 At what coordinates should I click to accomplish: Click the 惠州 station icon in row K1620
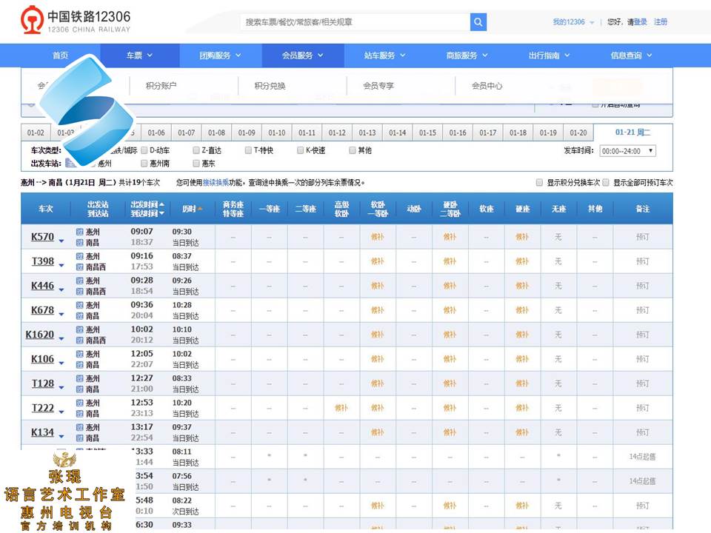click(x=80, y=329)
